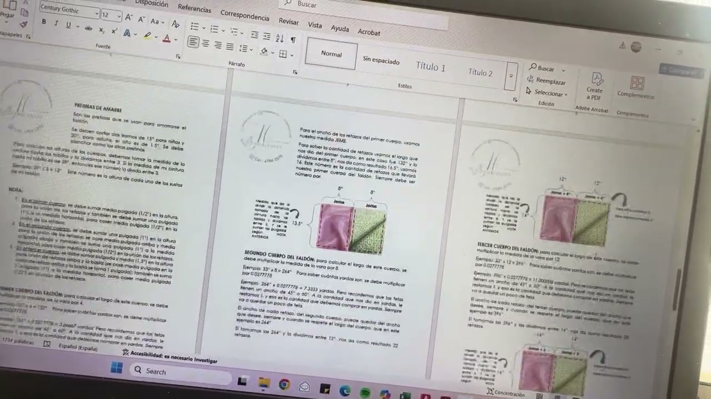Screen dimensions: 711x399
Task: Open the Change Case Aa dropdown
Action: [157, 22]
